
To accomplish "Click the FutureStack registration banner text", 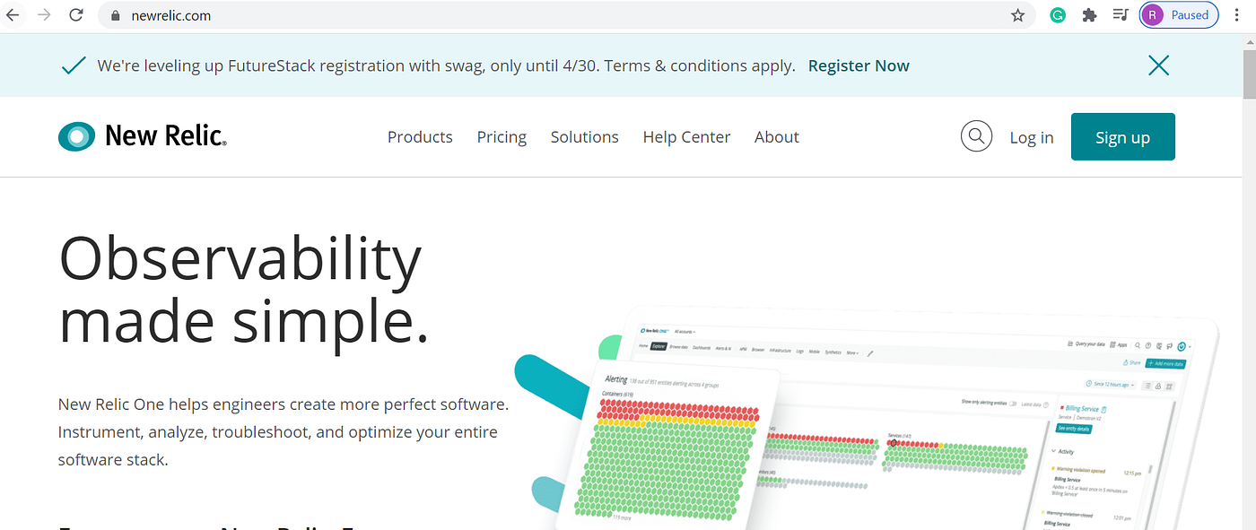I will [446, 65].
